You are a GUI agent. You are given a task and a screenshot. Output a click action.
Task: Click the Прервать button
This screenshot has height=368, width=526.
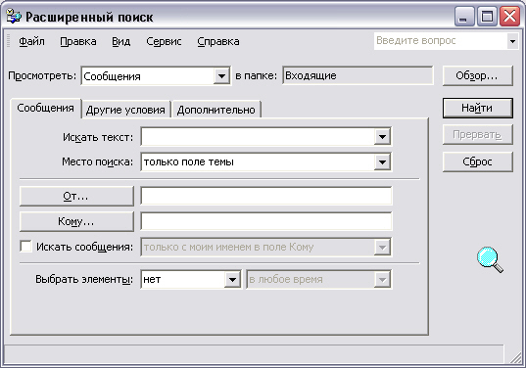477,135
